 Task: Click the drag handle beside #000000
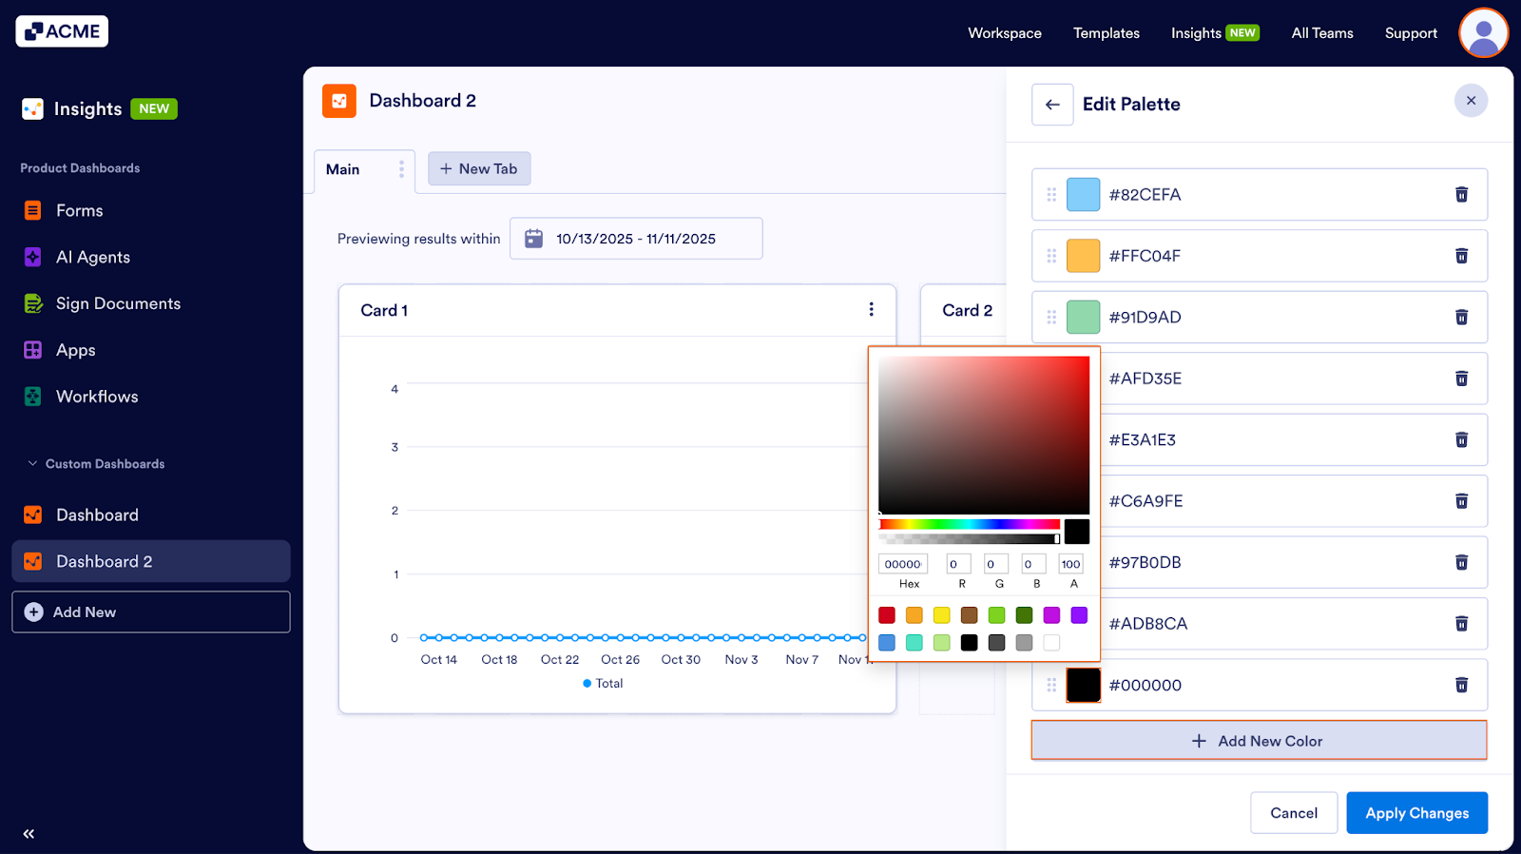[x=1051, y=685]
